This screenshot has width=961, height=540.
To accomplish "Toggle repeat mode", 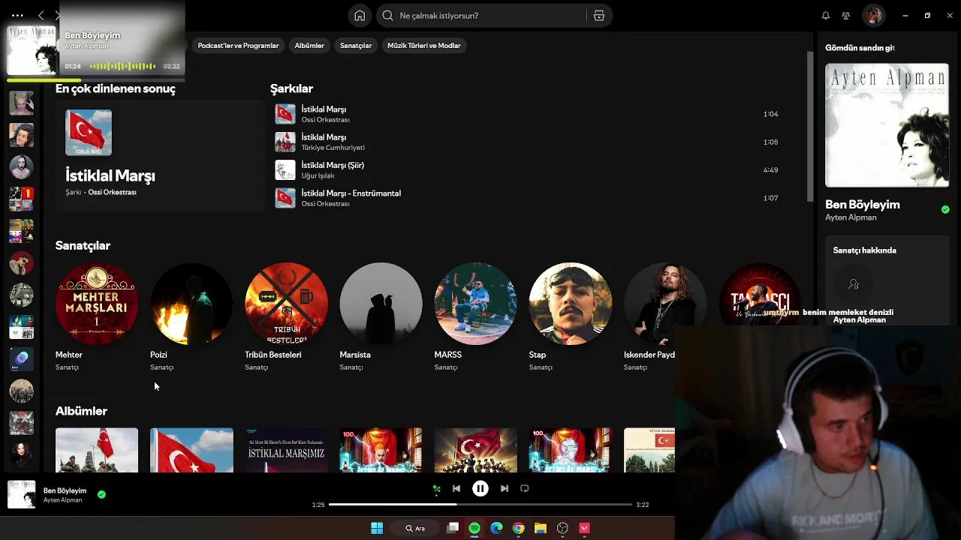I will (x=525, y=488).
